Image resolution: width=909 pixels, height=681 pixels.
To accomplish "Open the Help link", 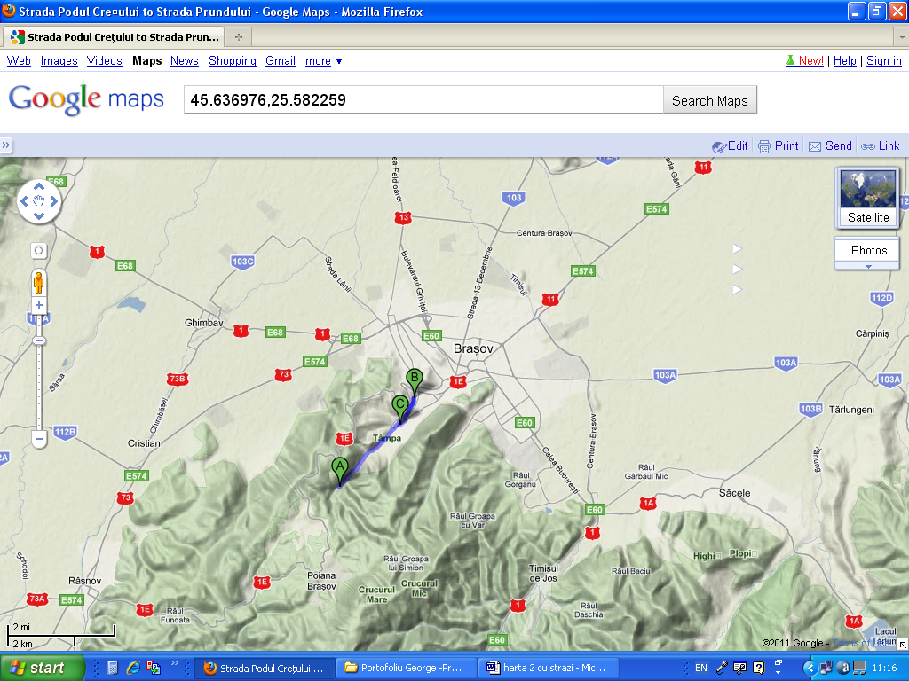I will coord(845,61).
